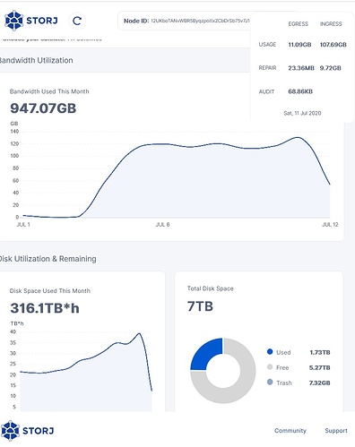The height and width of the screenshot is (447, 355).
Task: Click the gray Free legend dot
Action: pyautogui.click(x=270, y=367)
